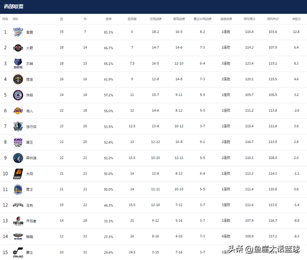
Task: Click the Clippers logo in row 5
Action: [18, 95]
